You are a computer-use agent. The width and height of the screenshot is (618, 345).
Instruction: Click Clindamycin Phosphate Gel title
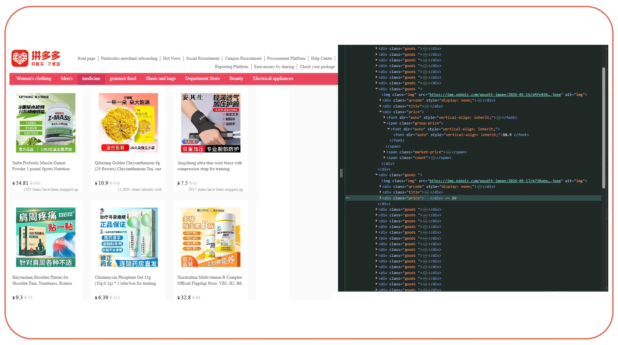point(125,280)
